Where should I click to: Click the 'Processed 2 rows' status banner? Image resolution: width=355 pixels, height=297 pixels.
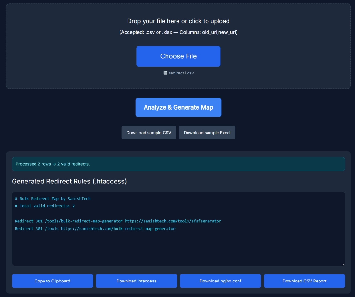coord(178,164)
